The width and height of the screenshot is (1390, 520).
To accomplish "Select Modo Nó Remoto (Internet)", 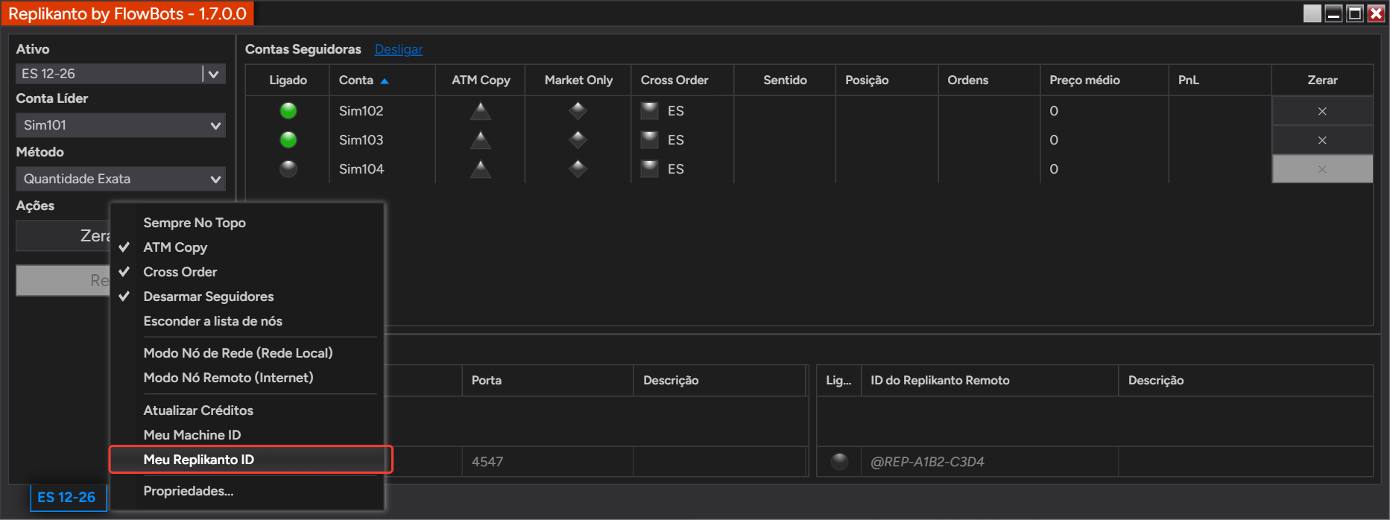I will (247, 378).
